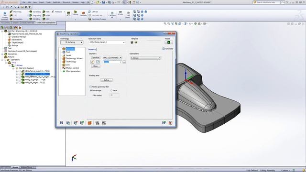Image resolution: width=306 pixels, height=172 pixels.
Task: Click the edit geometry page icon
Action: (98, 62)
